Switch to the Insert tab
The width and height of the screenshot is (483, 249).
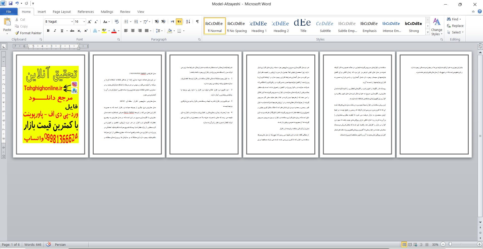(42, 12)
